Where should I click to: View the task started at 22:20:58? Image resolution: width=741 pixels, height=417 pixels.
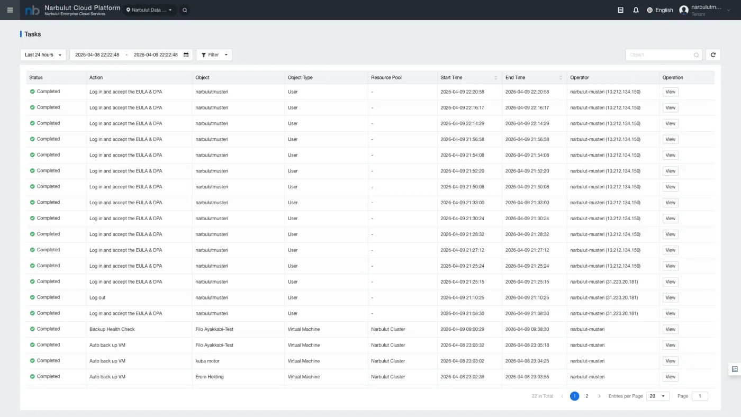(671, 92)
